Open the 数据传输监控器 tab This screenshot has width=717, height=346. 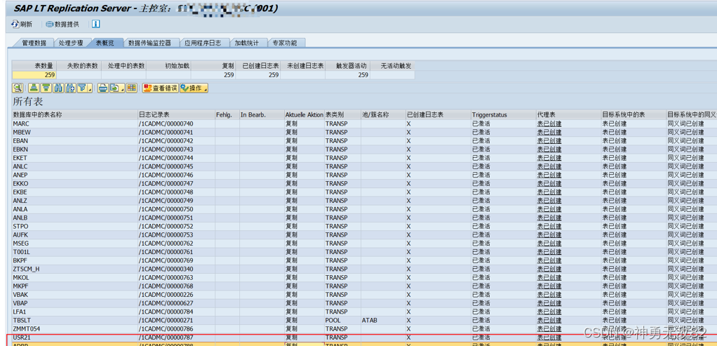pos(149,43)
